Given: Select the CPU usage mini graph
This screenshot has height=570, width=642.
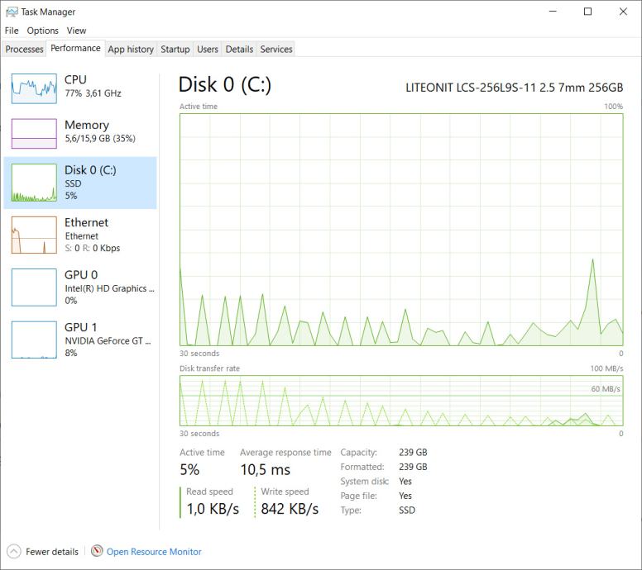Looking at the screenshot, I should click(34, 88).
